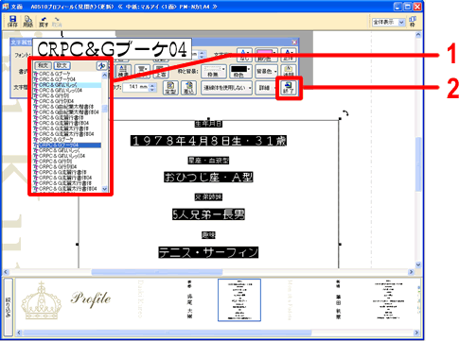The image size is (459, 341).
Task: Click the 取消 redo icon
Action: [x=57, y=22]
